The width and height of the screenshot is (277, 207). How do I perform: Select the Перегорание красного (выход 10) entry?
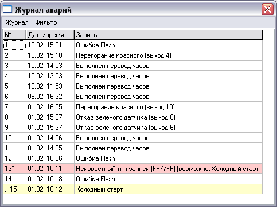coord(133,107)
